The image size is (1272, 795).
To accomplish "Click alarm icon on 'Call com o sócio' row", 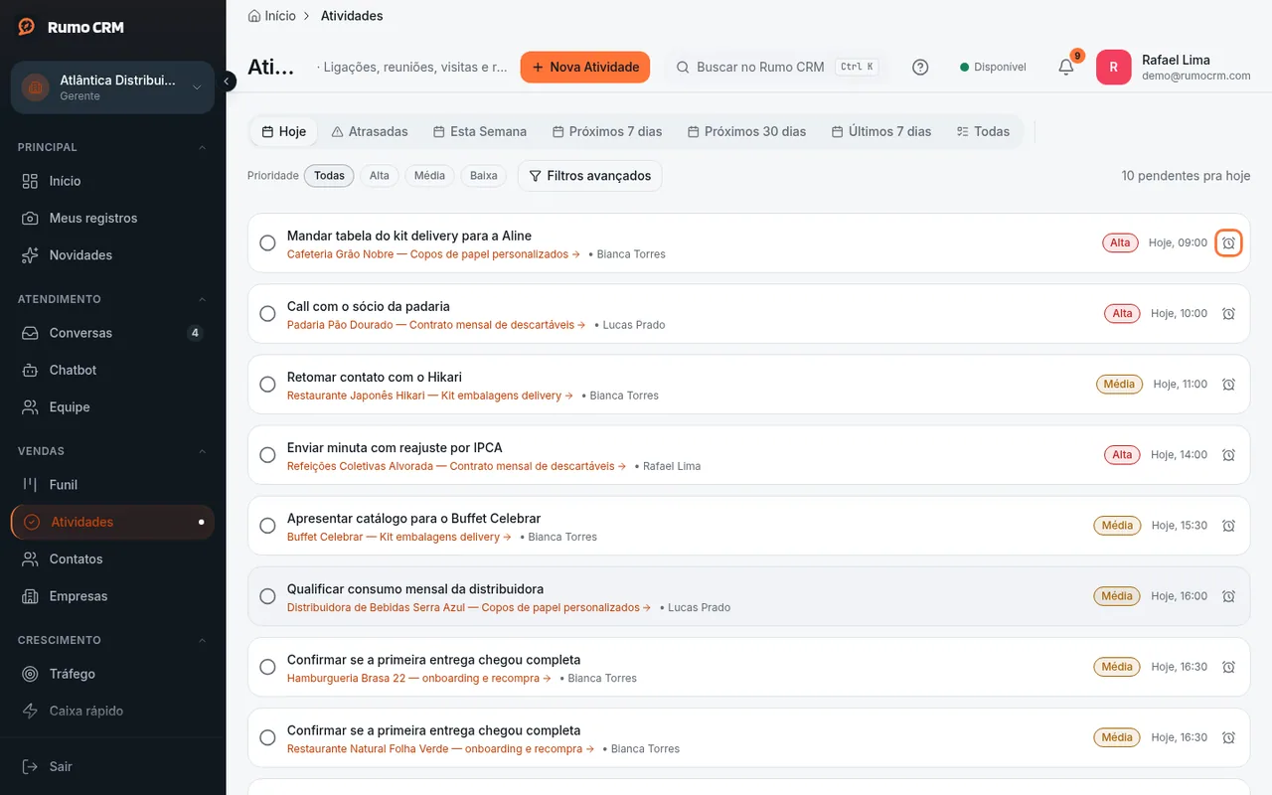I will point(1228,314).
